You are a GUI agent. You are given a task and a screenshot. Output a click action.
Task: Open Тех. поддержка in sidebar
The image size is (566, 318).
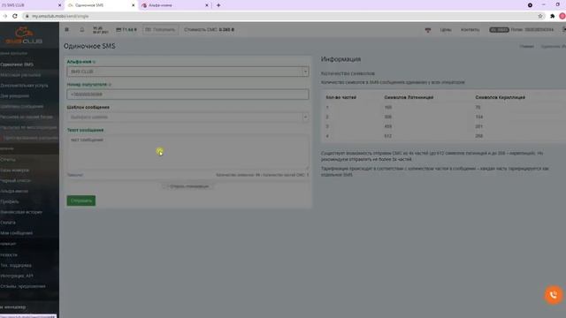(16, 265)
